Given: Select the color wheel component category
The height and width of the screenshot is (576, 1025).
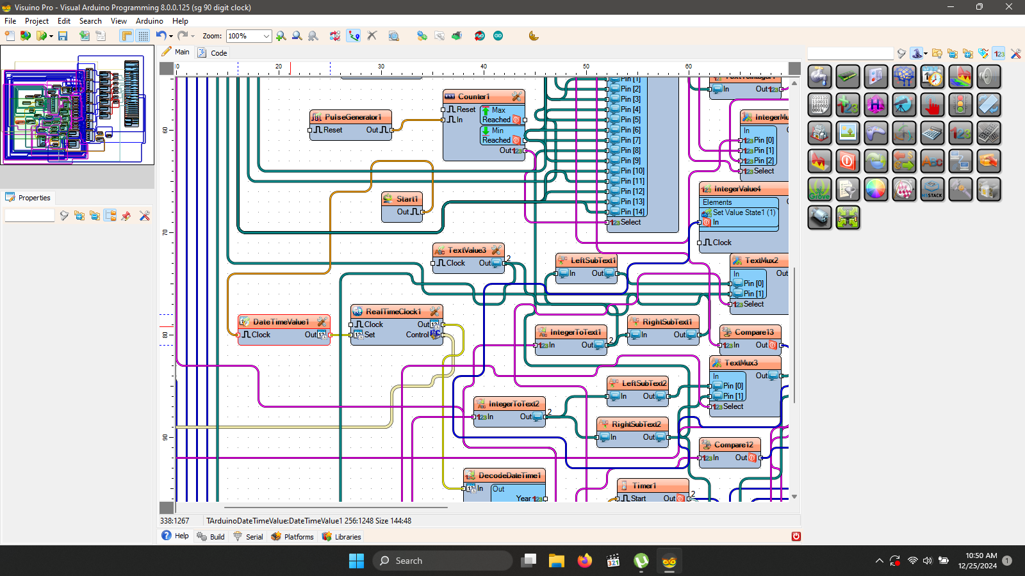Looking at the screenshot, I should (x=876, y=189).
